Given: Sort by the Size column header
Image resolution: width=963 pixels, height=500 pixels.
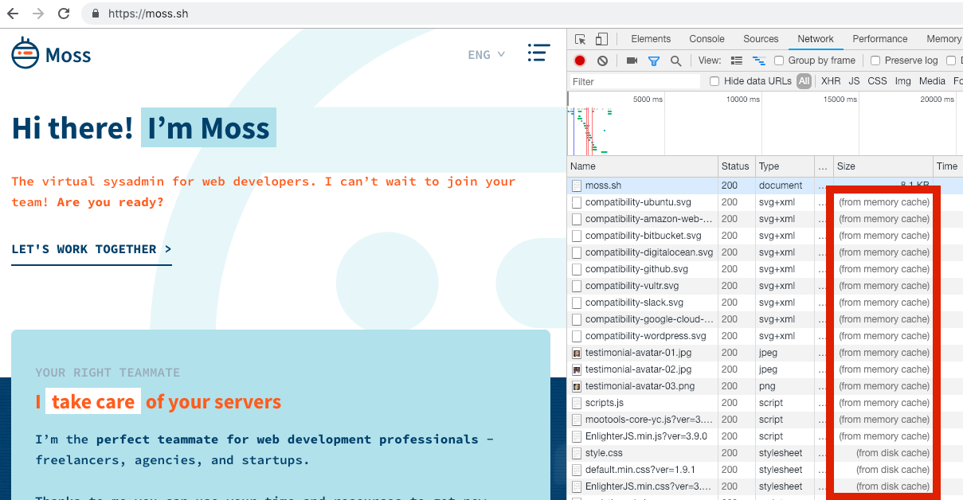Looking at the screenshot, I should [883, 166].
